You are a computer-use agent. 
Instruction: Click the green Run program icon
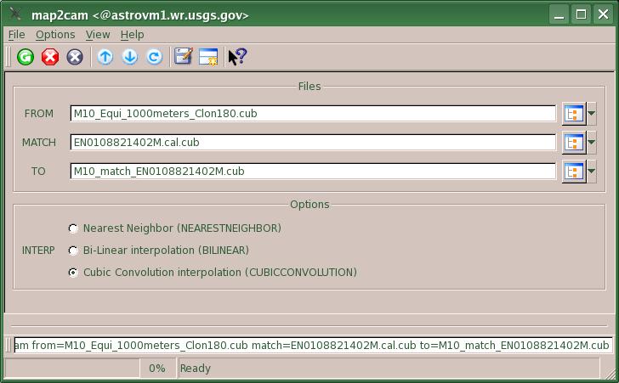26,57
